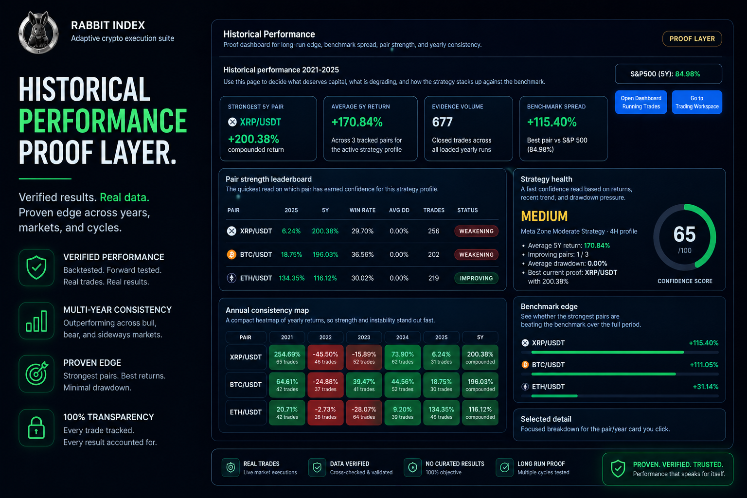747x498 pixels.
Task: Click the confidence score 65 gauge
Action: [x=685, y=236]
